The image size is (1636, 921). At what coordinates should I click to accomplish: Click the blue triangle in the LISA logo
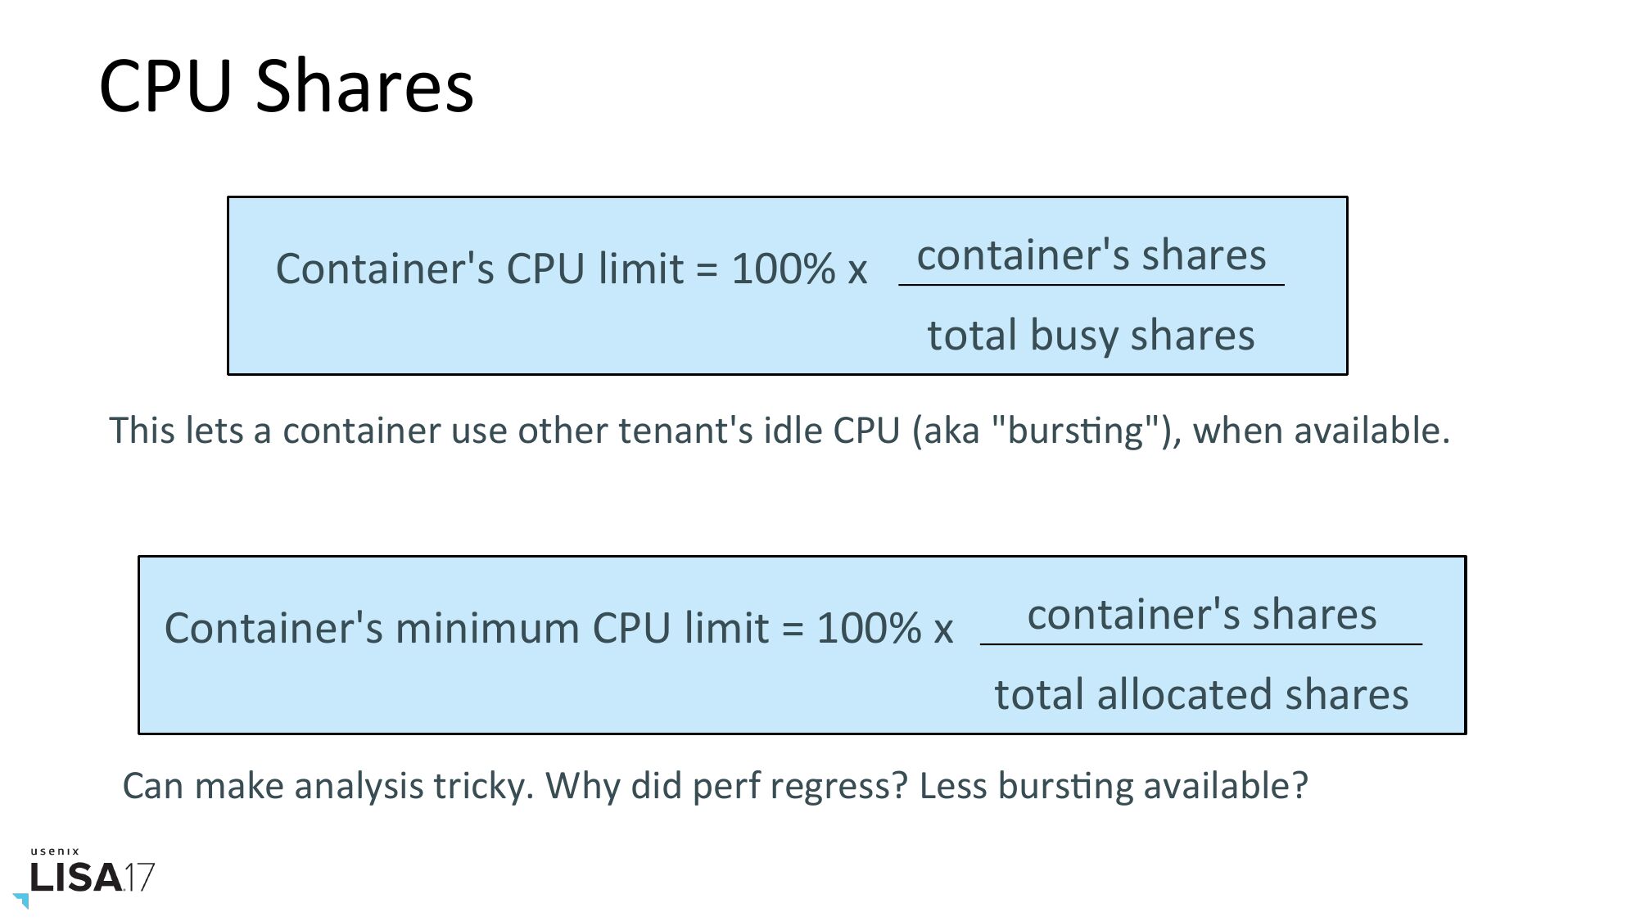pyautogui.click(x=22, y=900)
